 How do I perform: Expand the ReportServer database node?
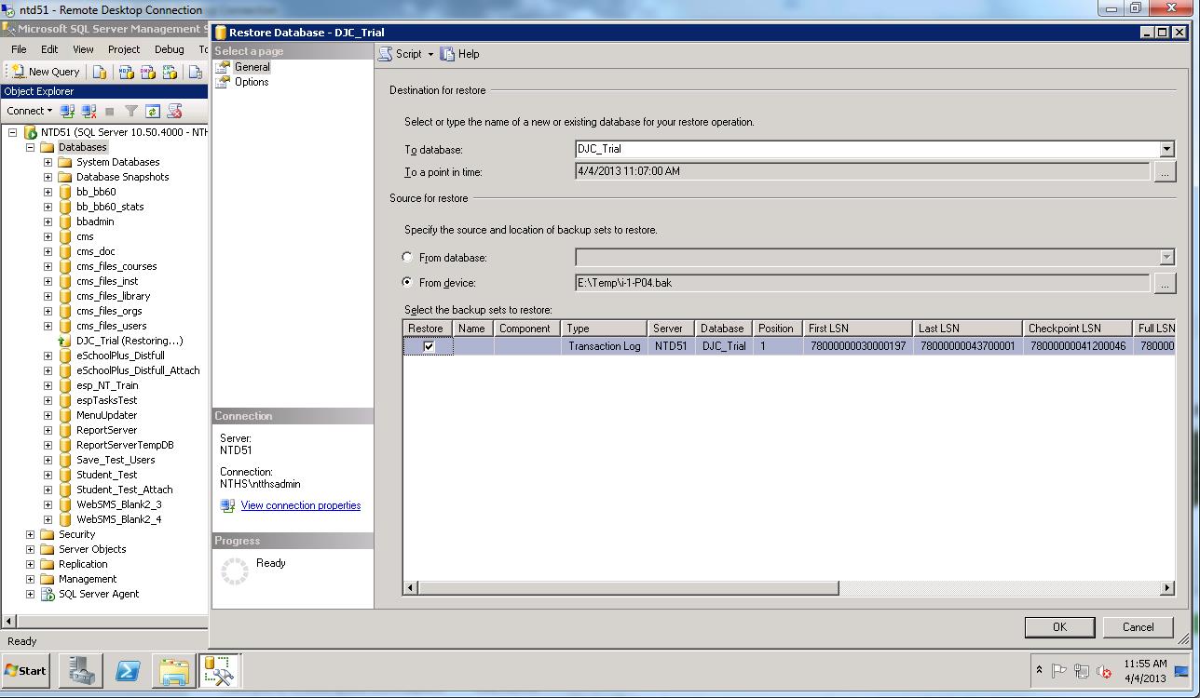point(48,430)
